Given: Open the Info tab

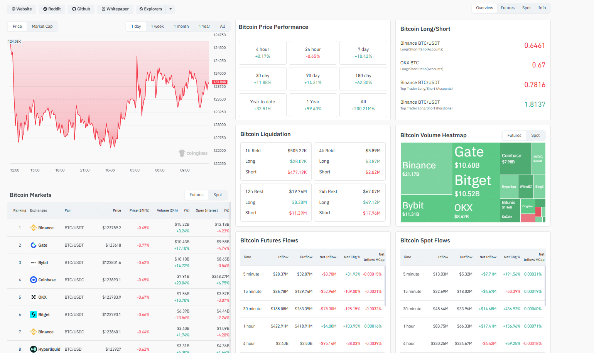Looking at the screenshot, I should tap(542, 8).
